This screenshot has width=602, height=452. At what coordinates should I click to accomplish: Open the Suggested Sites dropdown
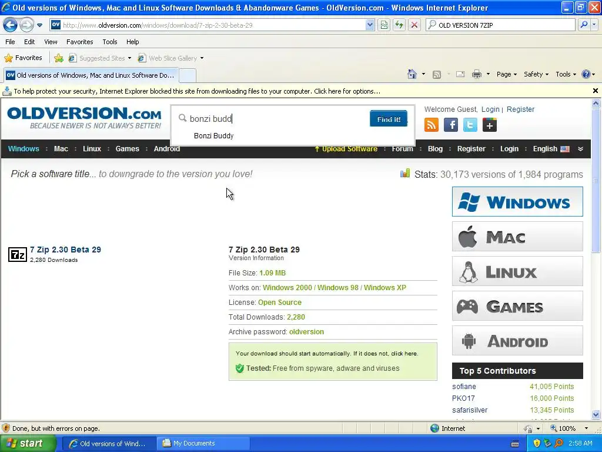click(x=100, y=58)
